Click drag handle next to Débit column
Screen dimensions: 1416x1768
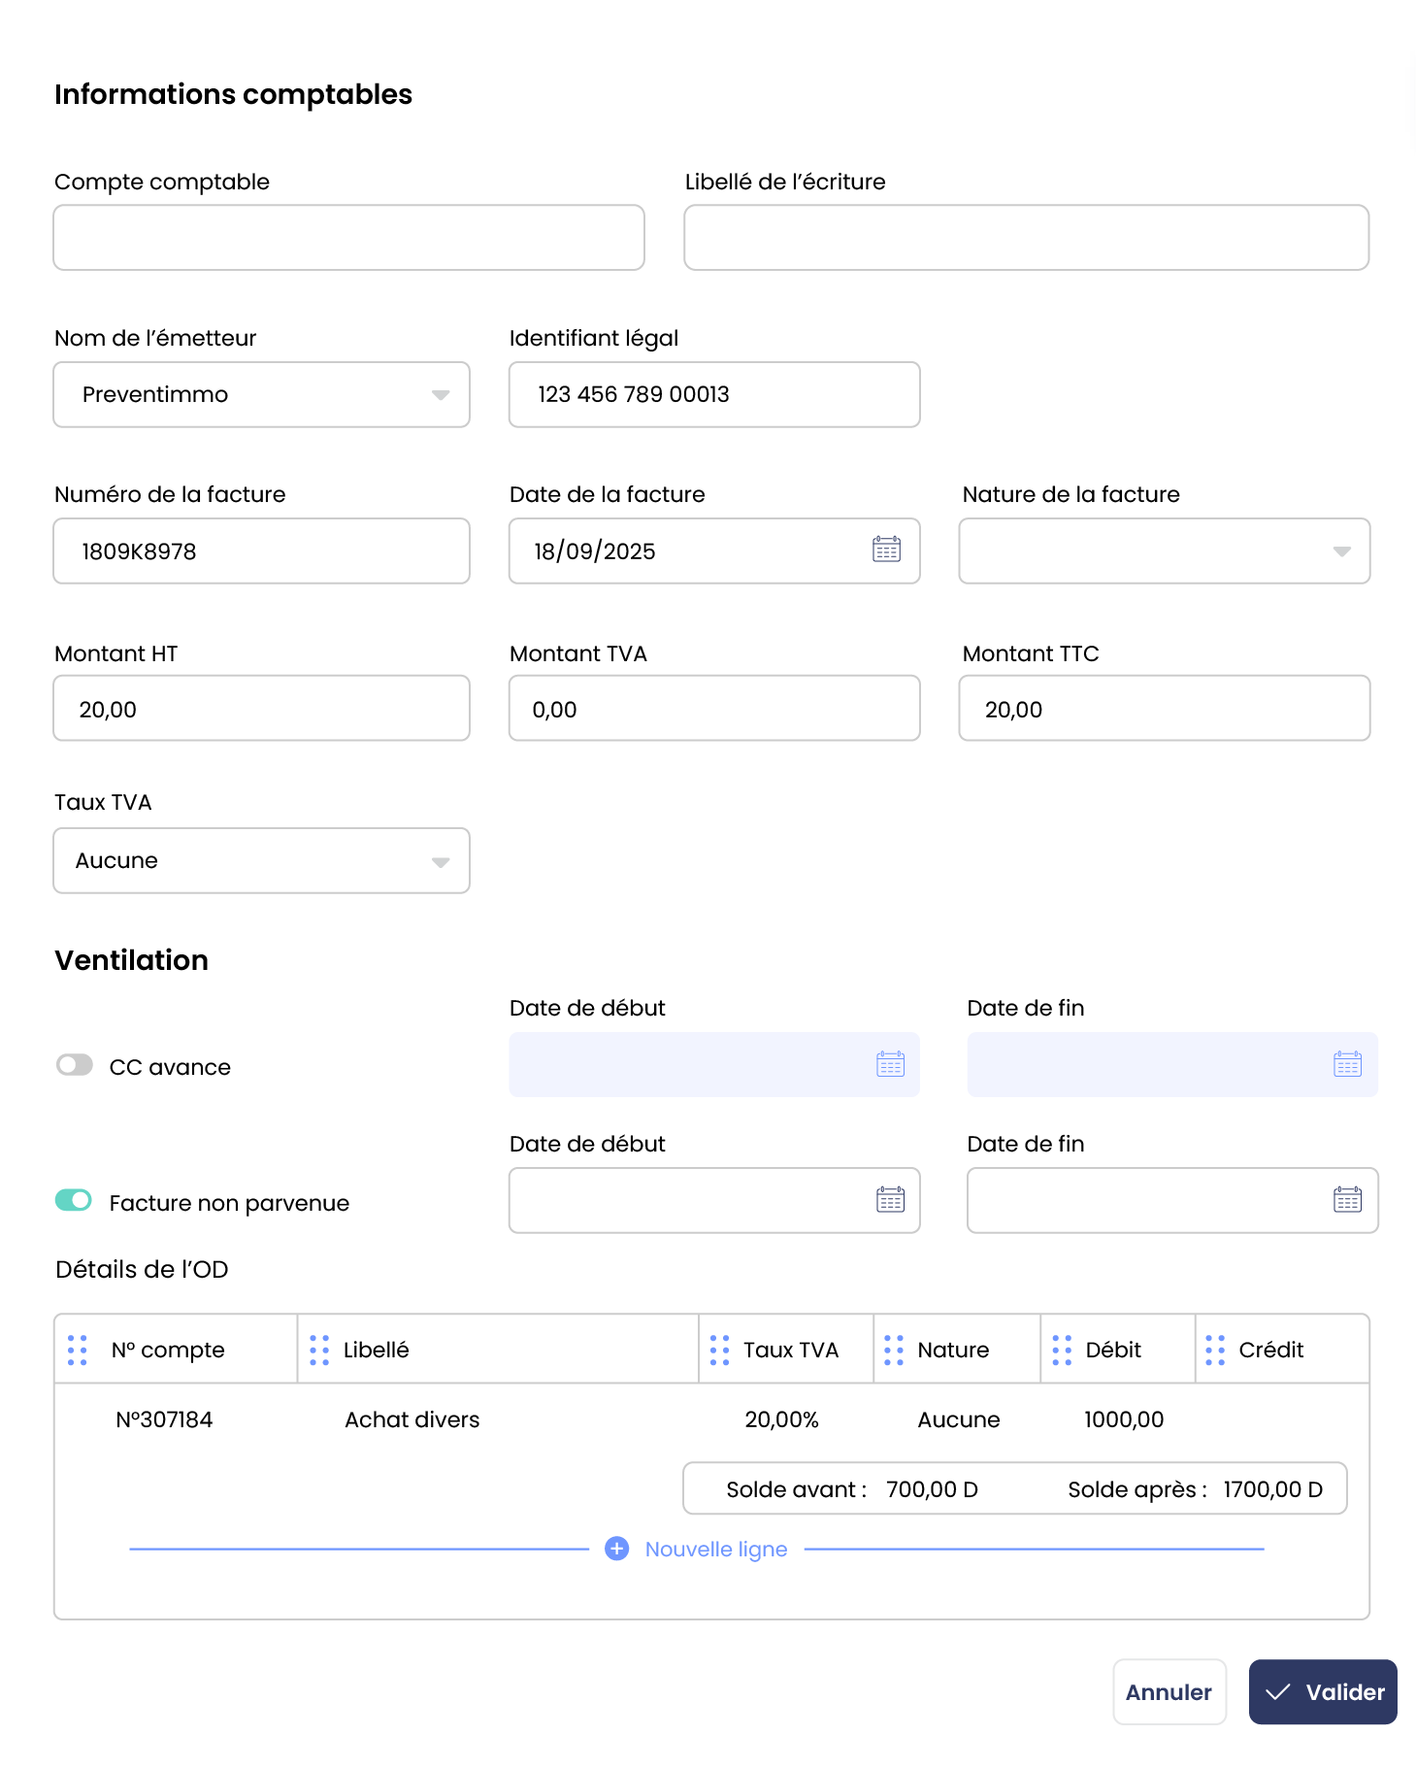pos(1062,1350)
